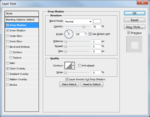This screenshot has height=117, width=150.
Task: Open the Pattern Overlay settings label
Action: [18, 79]
